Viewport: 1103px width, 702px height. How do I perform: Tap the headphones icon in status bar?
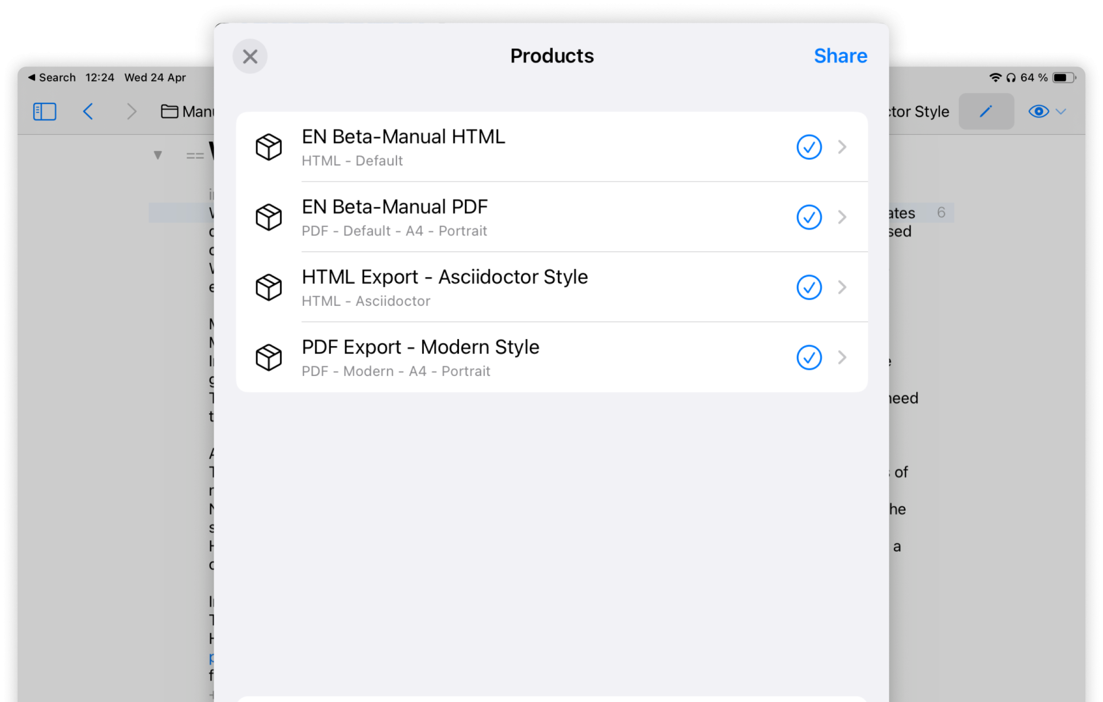tap(1011, 77)
